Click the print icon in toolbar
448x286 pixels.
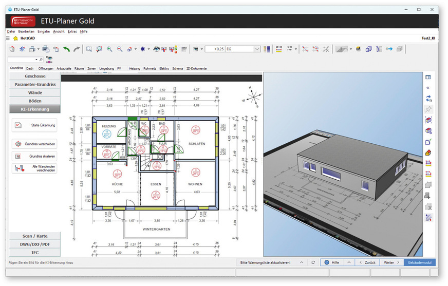click(33, 49)
